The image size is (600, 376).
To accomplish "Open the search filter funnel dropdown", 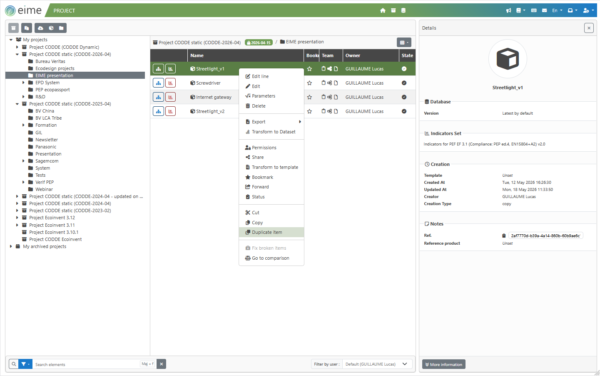I will 25,364.
